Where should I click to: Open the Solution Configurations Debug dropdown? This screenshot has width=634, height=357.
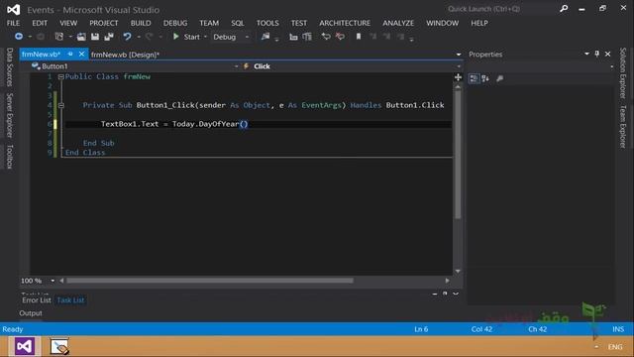(x=247, y=37)
